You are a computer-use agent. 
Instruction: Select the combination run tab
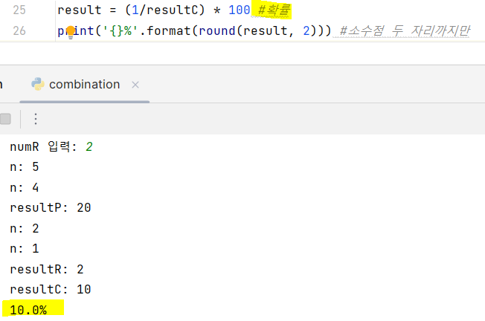click(85, 85)
